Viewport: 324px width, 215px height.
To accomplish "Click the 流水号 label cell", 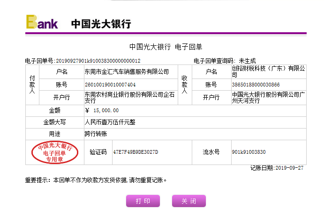I will [x=211, y=152].
